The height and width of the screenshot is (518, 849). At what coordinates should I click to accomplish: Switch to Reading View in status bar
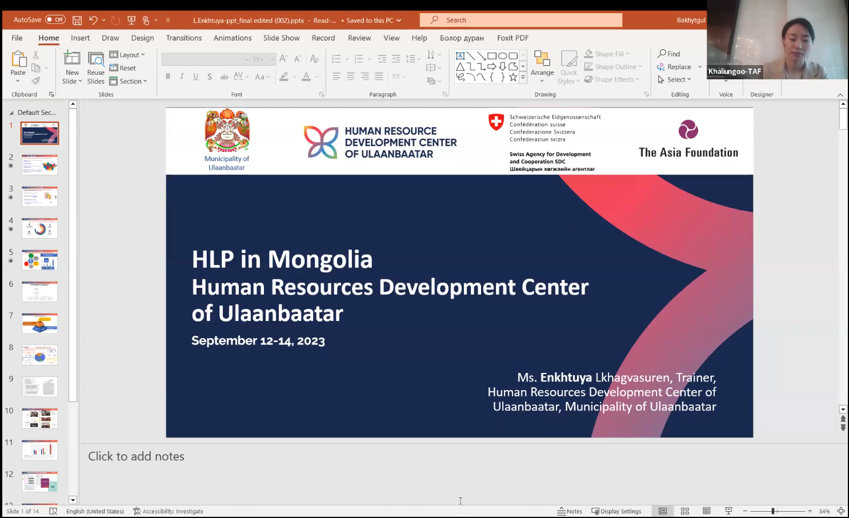pos(707,511)
